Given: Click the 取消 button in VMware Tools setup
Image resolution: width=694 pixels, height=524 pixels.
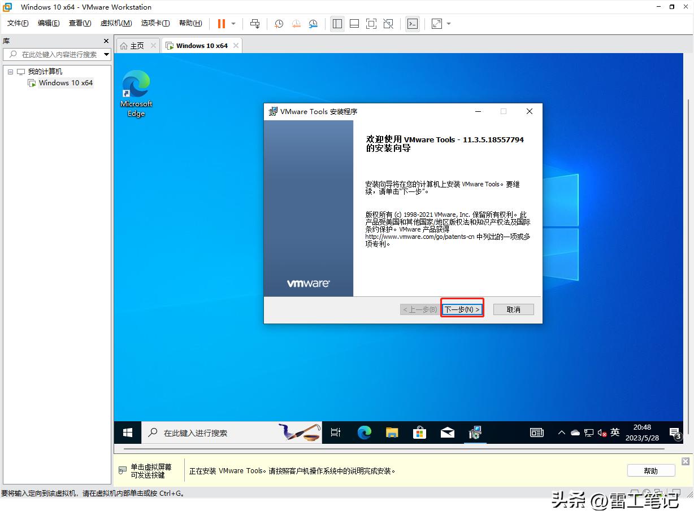Looking at the screenshot, I should 513,309.
